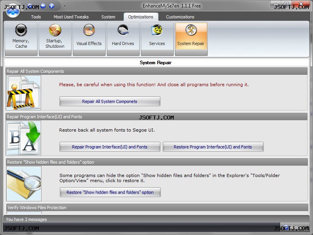Click the blue undo arrow in quick access toolbar
Image resolution: width=313 pixels, height=235 pixels.
(x=43, y=6)
